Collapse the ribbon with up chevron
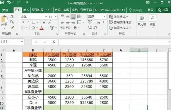The height and width of the screenshot is (110, 171). pos(169,34)
